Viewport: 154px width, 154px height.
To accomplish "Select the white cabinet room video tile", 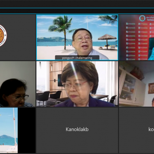I will (x=136, y=84).
